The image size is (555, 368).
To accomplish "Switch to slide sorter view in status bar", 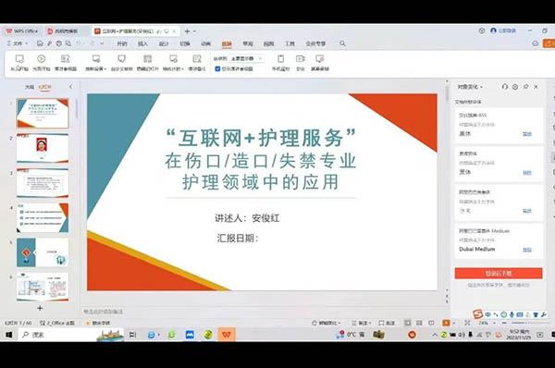I will (x=419, y=323).
